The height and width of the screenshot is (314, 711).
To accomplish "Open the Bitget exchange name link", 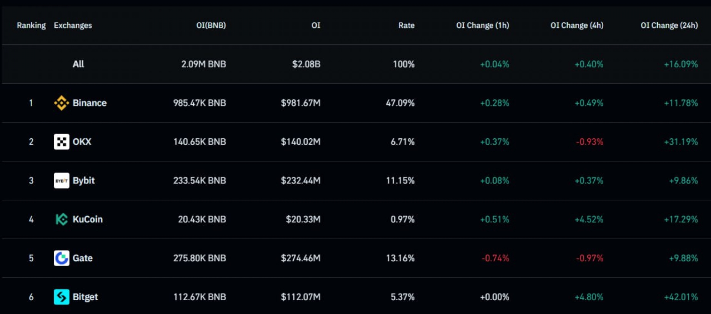I will pyautogui.click(x=85, y=297).
